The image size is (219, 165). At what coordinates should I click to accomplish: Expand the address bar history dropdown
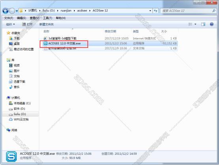point(150,11)
